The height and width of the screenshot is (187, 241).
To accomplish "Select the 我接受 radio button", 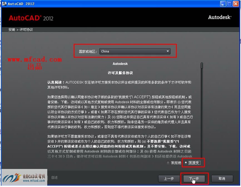I will click(x=186, y=163).
